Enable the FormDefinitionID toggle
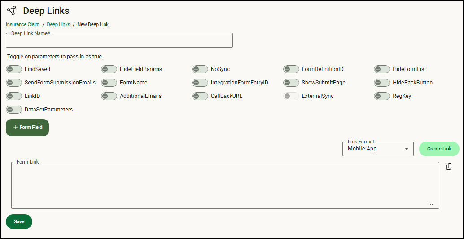The height and width of the screenshot is (239, 464). click(x=291, y=69)
